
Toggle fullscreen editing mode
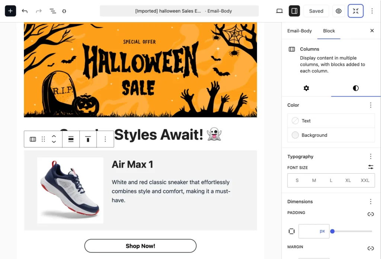[356, 11]
